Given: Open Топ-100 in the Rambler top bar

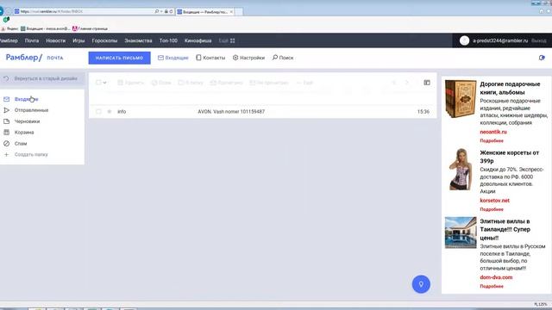Looking at the screenshot, I should pos(168,40).
